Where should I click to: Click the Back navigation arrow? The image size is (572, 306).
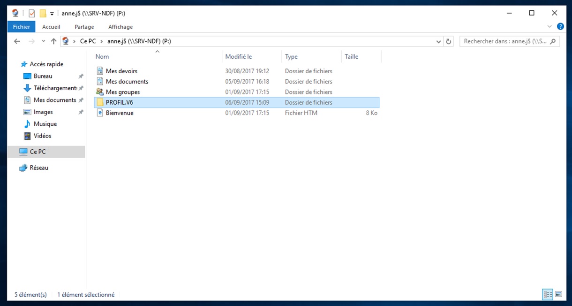point(17,41)
